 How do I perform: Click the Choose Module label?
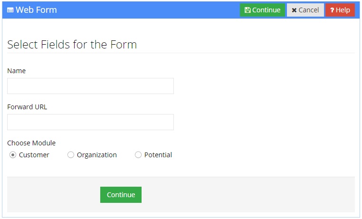pyautogui.click(x=31, y=143)
